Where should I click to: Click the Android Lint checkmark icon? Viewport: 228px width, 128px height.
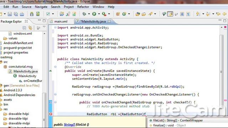[48, 14]
